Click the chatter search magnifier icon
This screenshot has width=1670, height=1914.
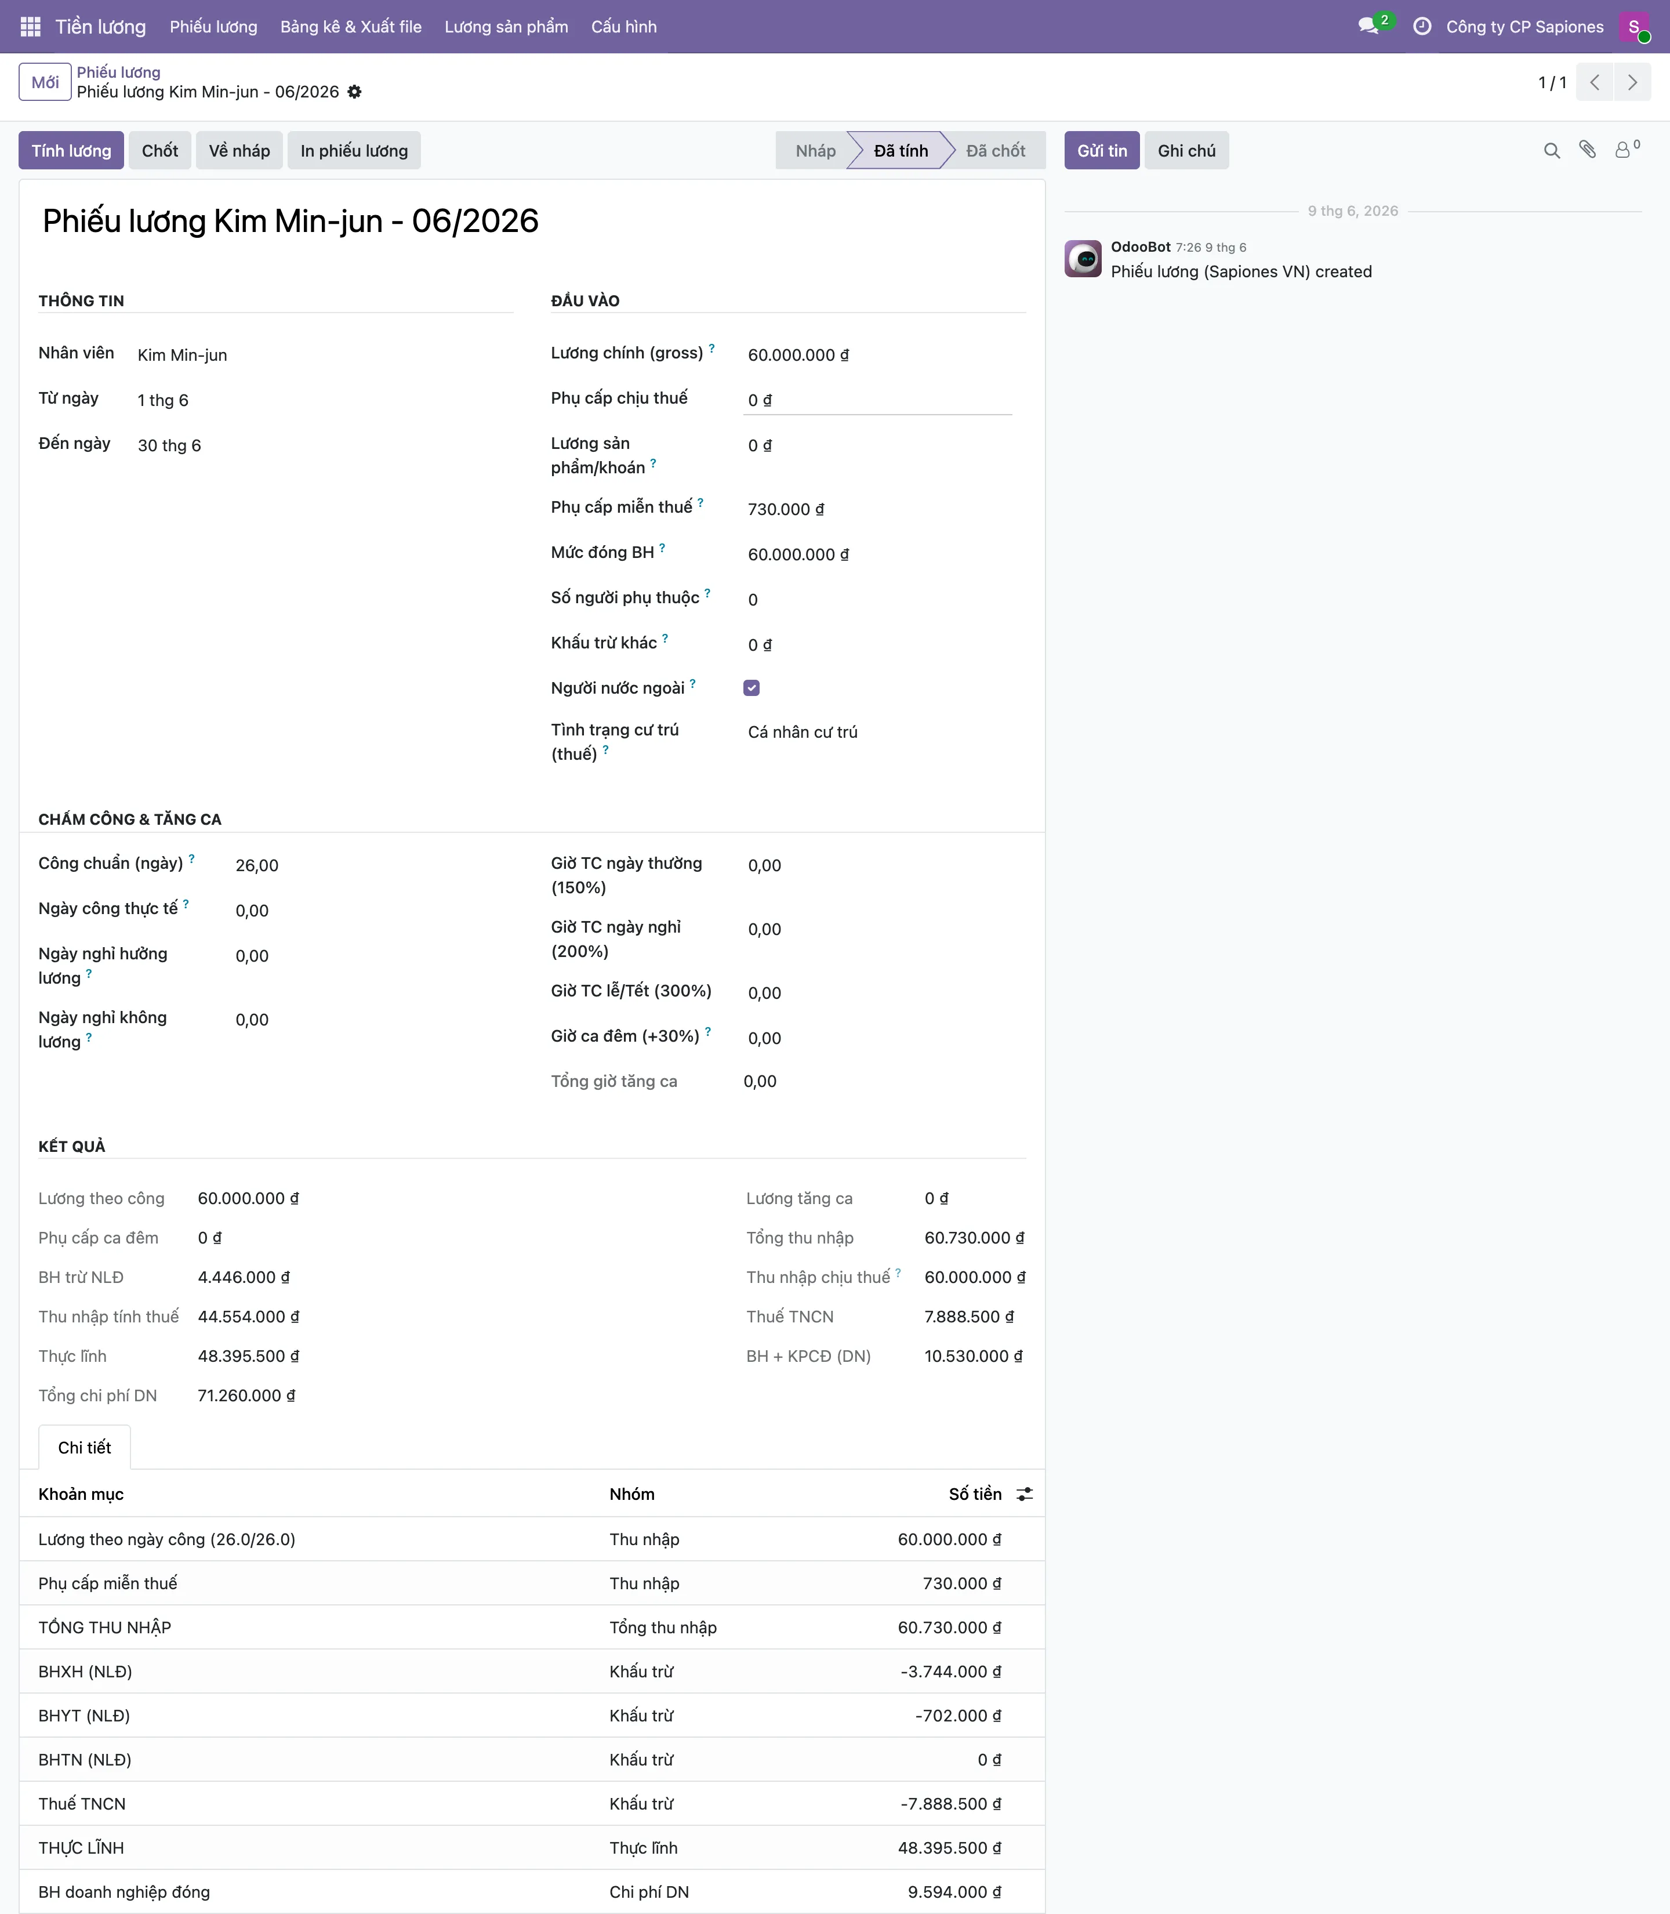[x=1552, y=150]
